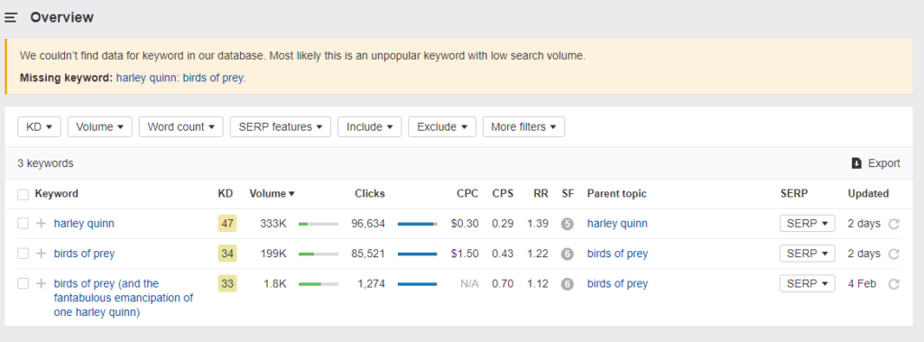Click the RR column header
Image resolution: width=924 pixels, height=342 pixels.
pyautogui.click(x=541, y=193)
